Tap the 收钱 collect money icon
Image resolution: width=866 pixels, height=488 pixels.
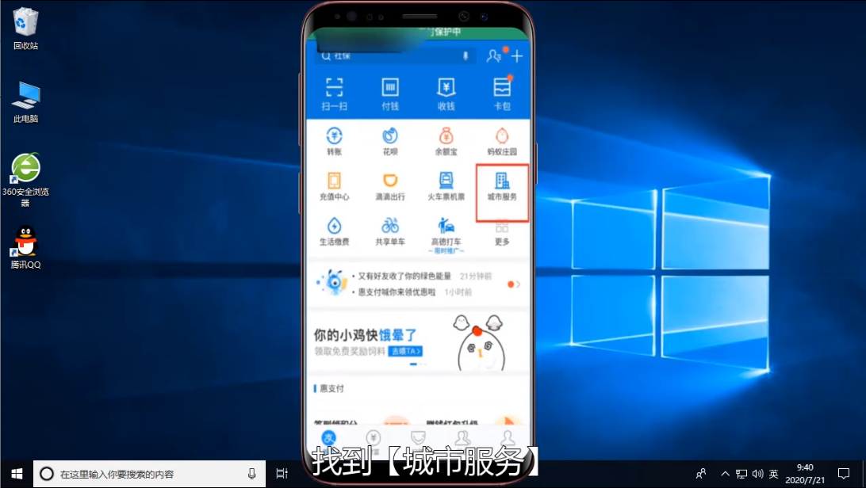446,92
